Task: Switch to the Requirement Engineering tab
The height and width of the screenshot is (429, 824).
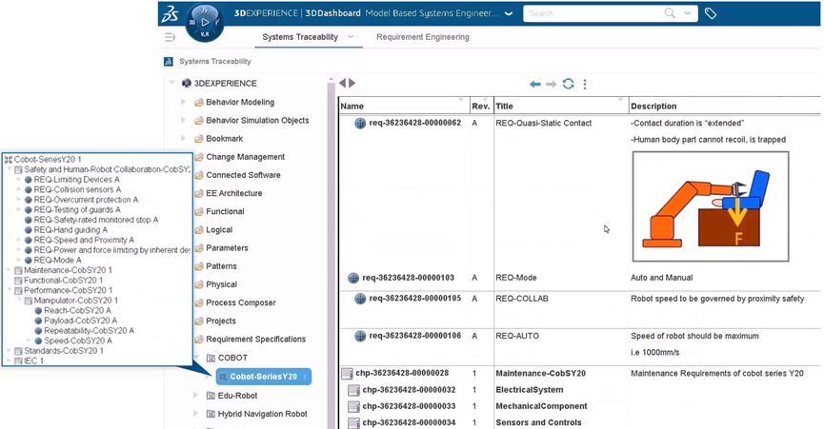Action: tap(422, 37)
